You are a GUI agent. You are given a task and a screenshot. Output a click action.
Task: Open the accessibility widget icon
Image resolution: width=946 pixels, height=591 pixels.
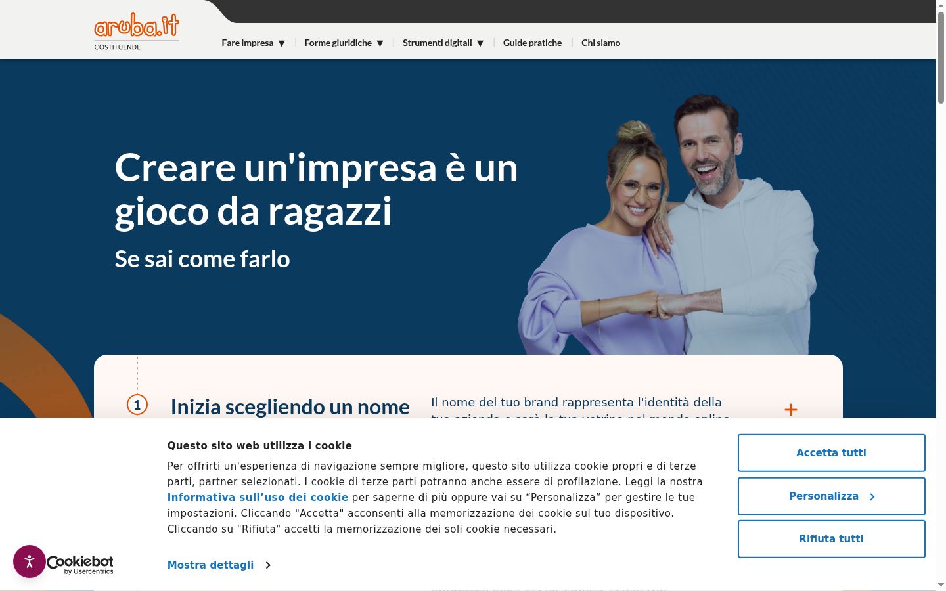point(30,561)
